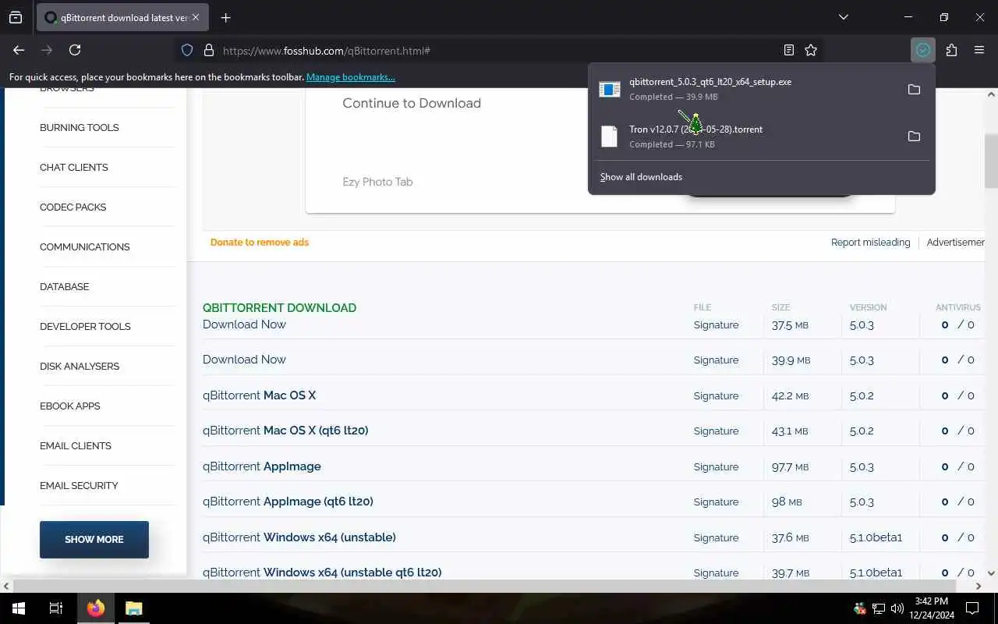Open the tracking protection shield icon
This screenshot has width=998, height=624.
187,50
